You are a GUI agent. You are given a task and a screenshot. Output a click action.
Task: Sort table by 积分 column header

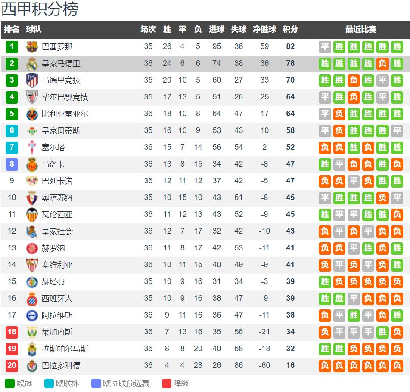[290, 29]
